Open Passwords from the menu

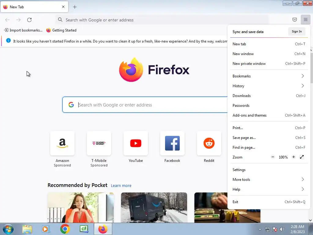[269, 105]
